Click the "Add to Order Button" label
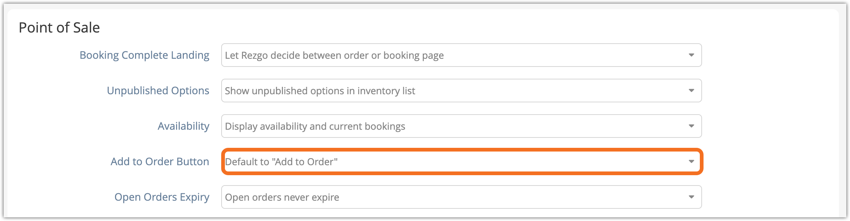 point(160,161)
